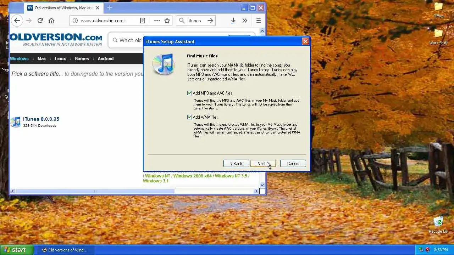Close the Old versions of Windows tab
The height and width of the screenshot is (255, 454).
click(98, 8)
